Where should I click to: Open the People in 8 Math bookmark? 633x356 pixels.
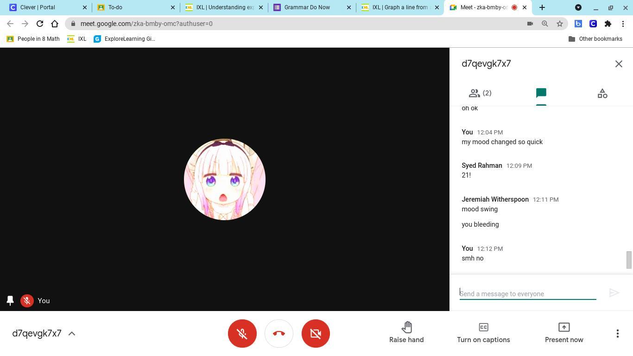(33, 39)
